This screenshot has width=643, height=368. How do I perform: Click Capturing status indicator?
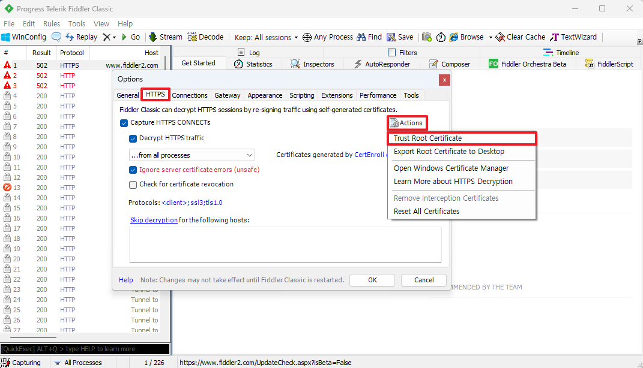tap(21, 363)
